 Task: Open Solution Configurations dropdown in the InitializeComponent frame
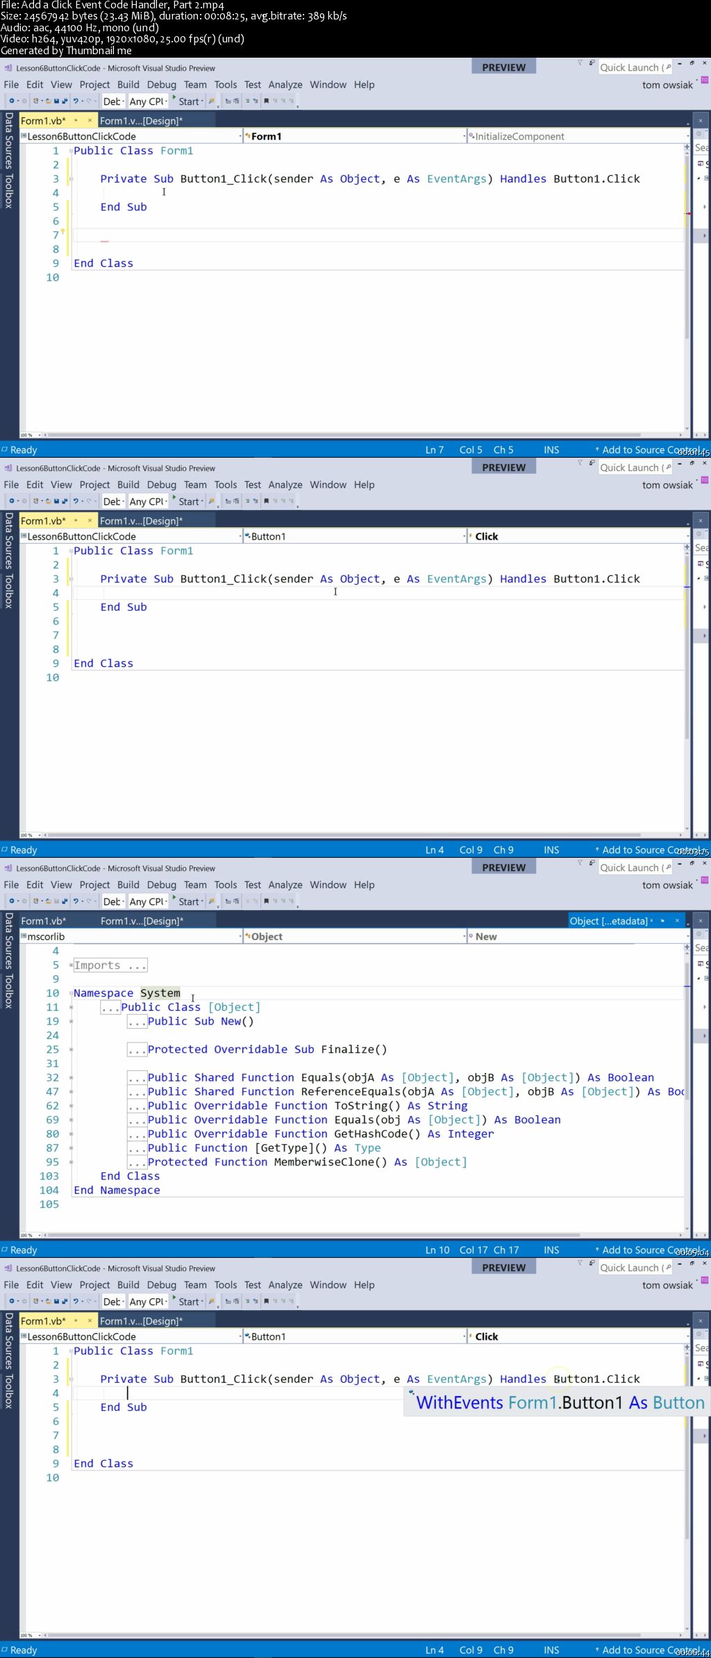[x=113, y=101]
